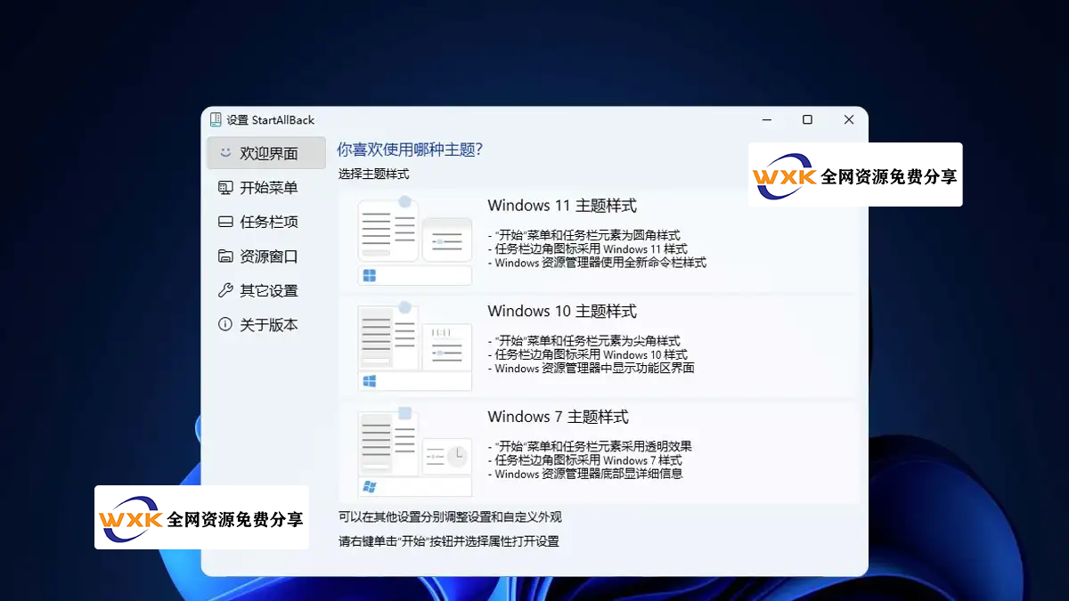Click the "开始"菜单和任务栏元素采用透明效果 line
Viewport: 1069px width, 601px height.
coord(590,446)
